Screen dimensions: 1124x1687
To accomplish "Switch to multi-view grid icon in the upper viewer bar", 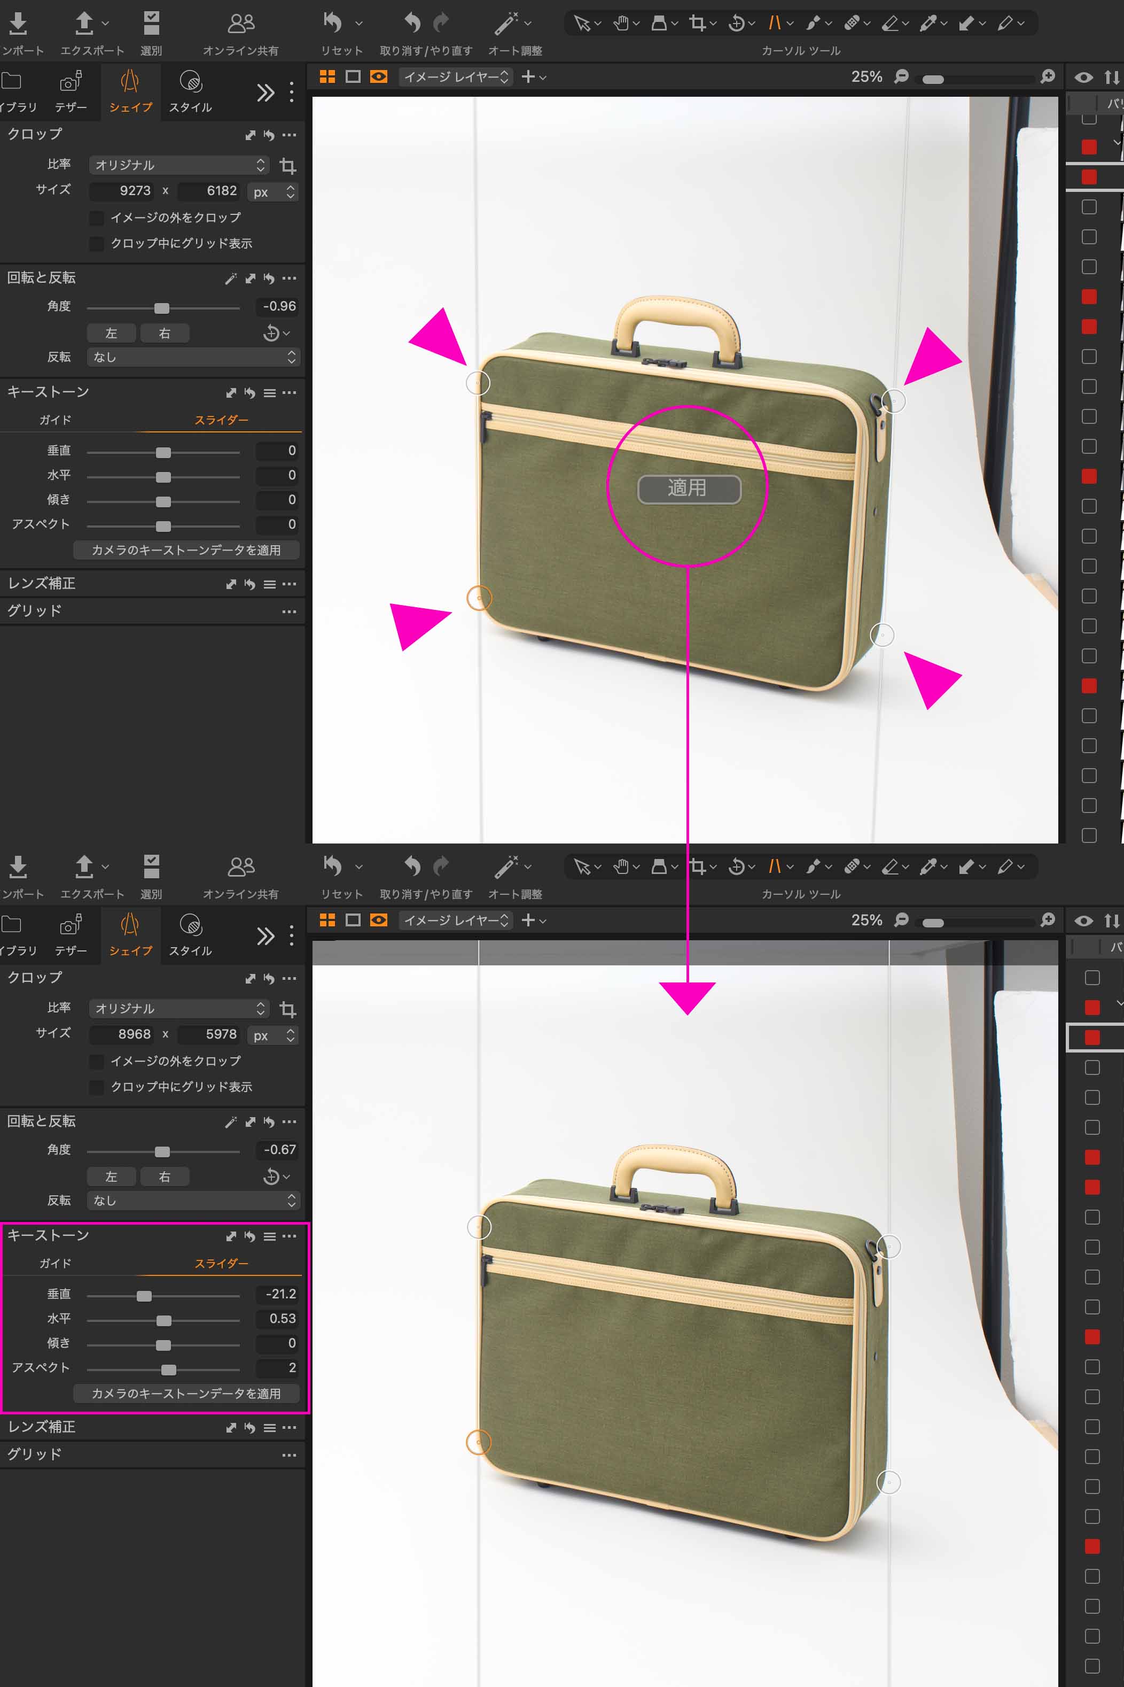I will pyautogui.click(x=327, y=77).
